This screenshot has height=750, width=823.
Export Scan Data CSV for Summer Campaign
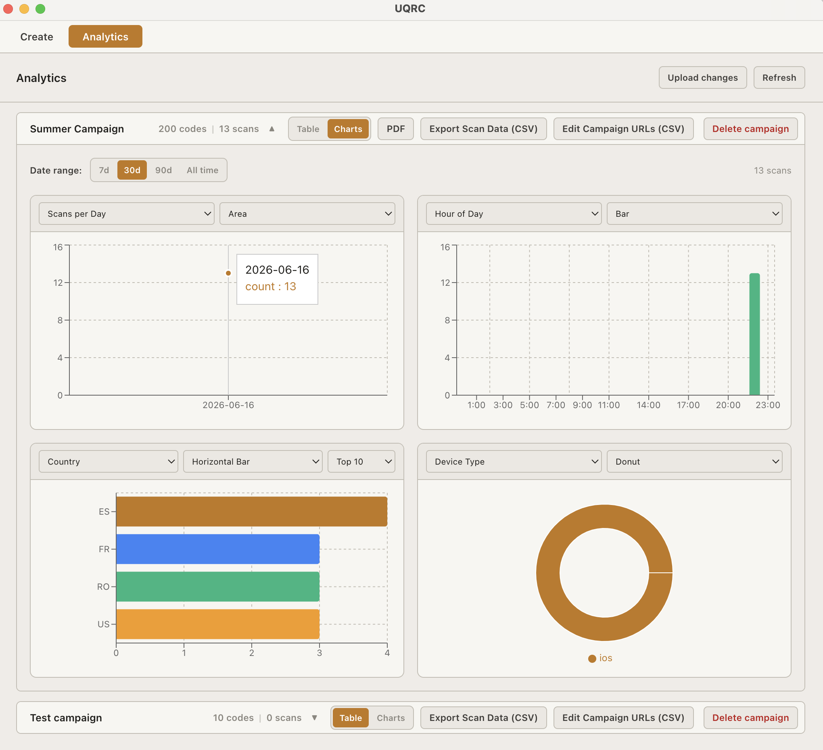pos(483,129)
